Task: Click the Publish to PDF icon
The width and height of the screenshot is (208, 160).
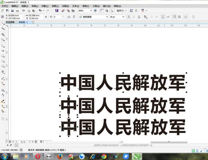Action: click(73, 11)
